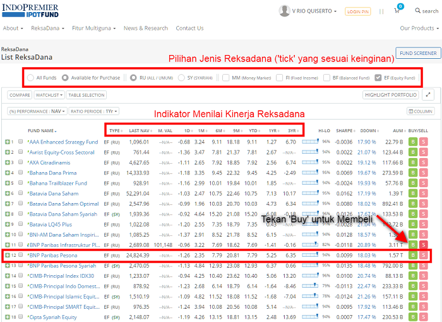The height and width of the screenshot is (322, 442).
Task: Open the Performance NAV dropdown
Action: [37, 111]
